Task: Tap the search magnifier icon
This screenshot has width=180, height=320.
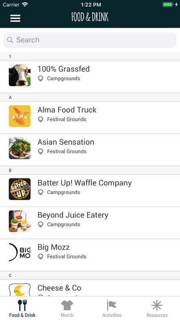Action: (10, 40)
